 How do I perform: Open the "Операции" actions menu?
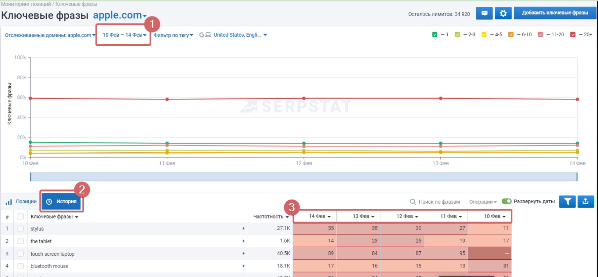tap(483, 202)
